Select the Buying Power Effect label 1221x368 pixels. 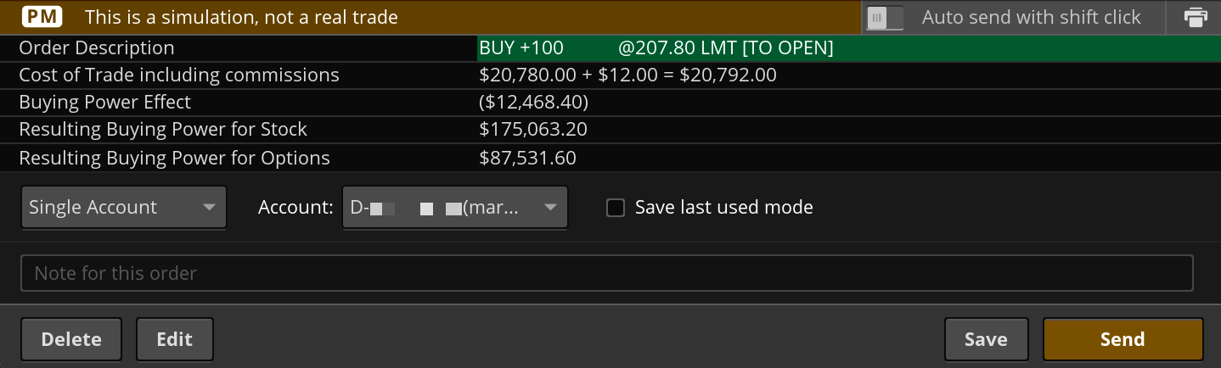pyautogui.click(x=104, y=103)
